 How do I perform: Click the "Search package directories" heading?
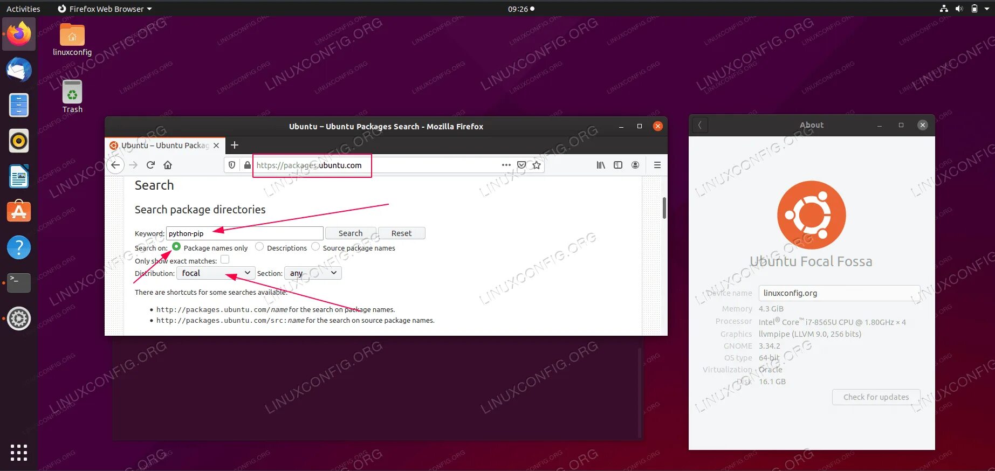click(x=200, y=210)
